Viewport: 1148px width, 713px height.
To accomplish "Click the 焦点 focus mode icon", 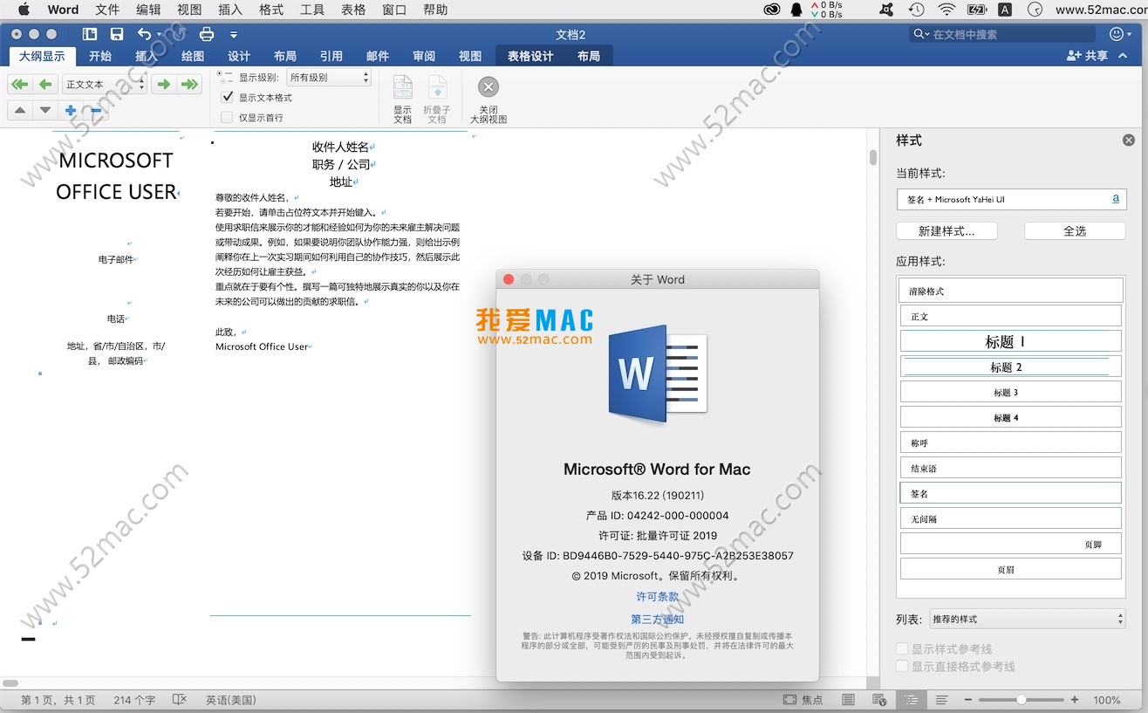I will [789, 700].
